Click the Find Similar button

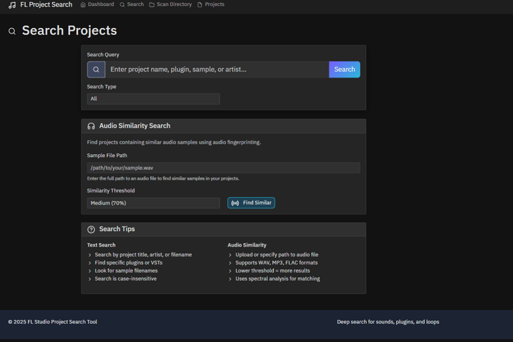251,202
